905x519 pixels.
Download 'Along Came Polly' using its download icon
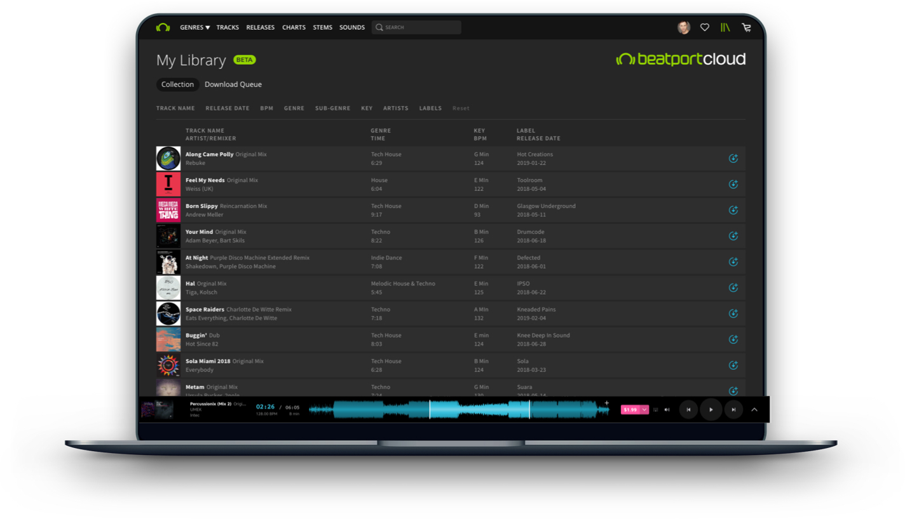click(733, 159)
